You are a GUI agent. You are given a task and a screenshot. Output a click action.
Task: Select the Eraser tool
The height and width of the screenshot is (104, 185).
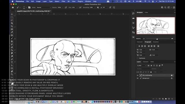pyautogui.click(x=12, y=47)
